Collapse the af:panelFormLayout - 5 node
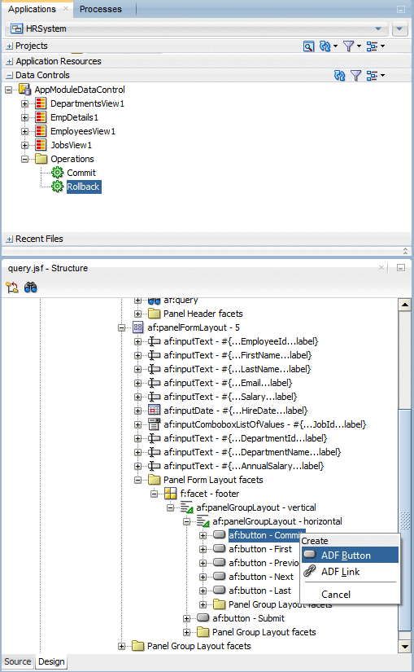This screenshot has height=672, width=414. point(121,328)
